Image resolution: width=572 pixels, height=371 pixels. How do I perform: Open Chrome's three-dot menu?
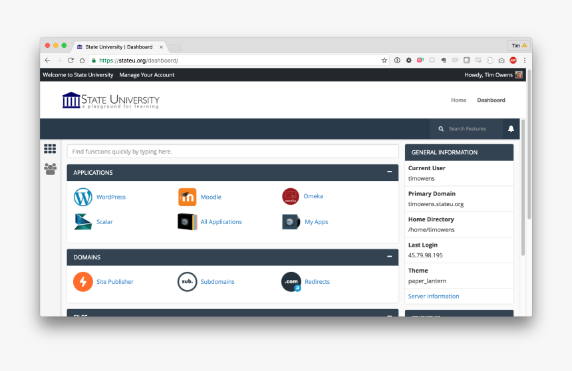pos(525,61)
